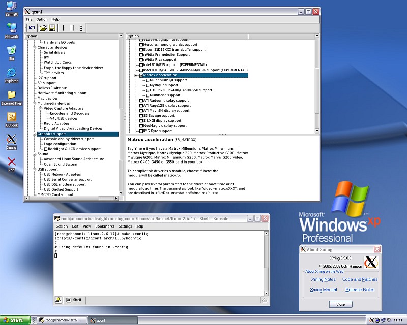
Task: Collapse the Video Capture Adapters node
Action: point(41,108)
